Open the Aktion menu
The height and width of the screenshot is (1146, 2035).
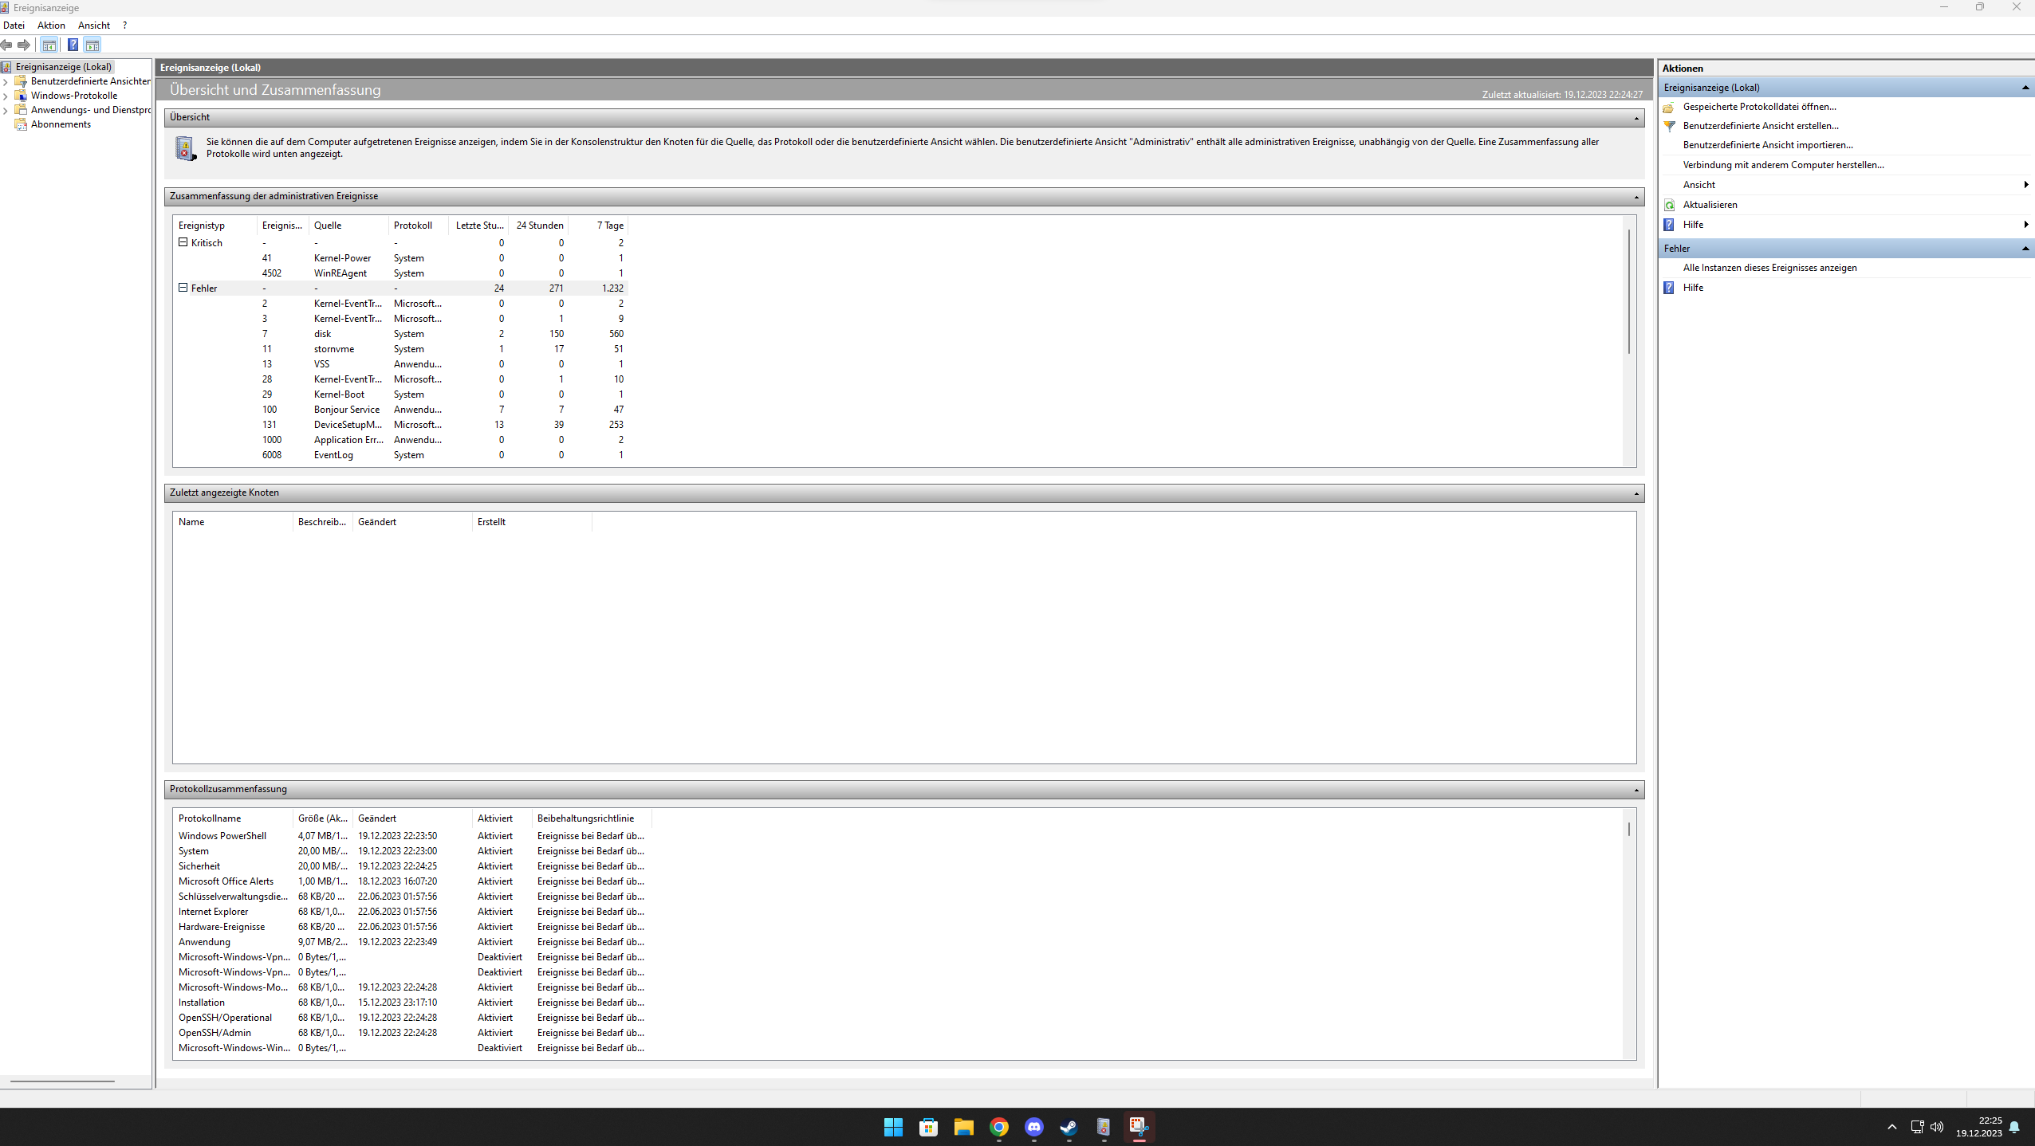click(x=51, y=26)
